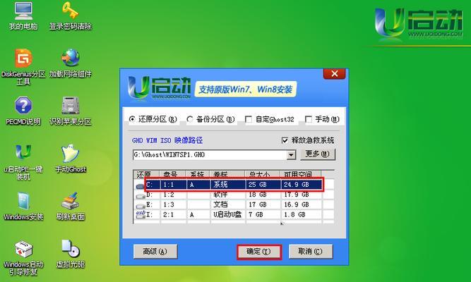The image size is (471, 282).
Task: Launch u启动PE一键装机 icon
Action: (x=23, y=162)
